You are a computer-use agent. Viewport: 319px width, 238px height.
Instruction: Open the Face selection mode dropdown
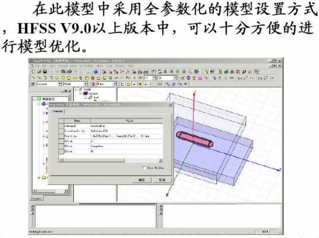pyautogui.click(x=115, y=84)
